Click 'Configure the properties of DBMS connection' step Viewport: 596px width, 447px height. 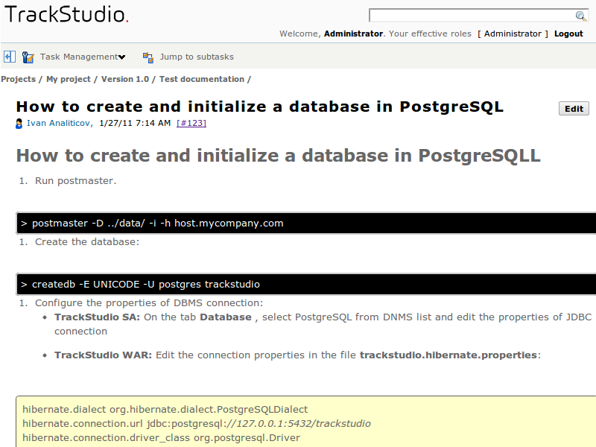point(148,303)
